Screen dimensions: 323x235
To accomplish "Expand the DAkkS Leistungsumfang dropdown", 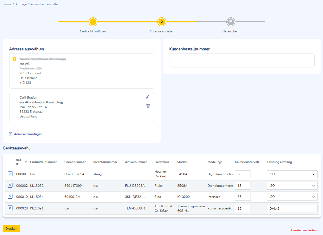I will [x=292, y=208].
